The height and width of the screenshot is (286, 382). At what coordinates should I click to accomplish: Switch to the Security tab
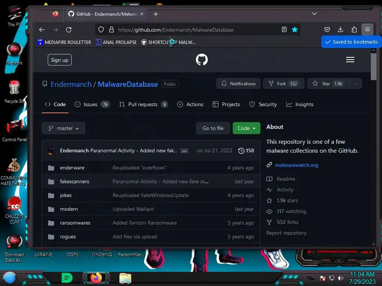263,104
